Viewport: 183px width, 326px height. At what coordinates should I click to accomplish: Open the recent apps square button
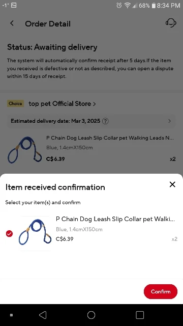point(140,315)
